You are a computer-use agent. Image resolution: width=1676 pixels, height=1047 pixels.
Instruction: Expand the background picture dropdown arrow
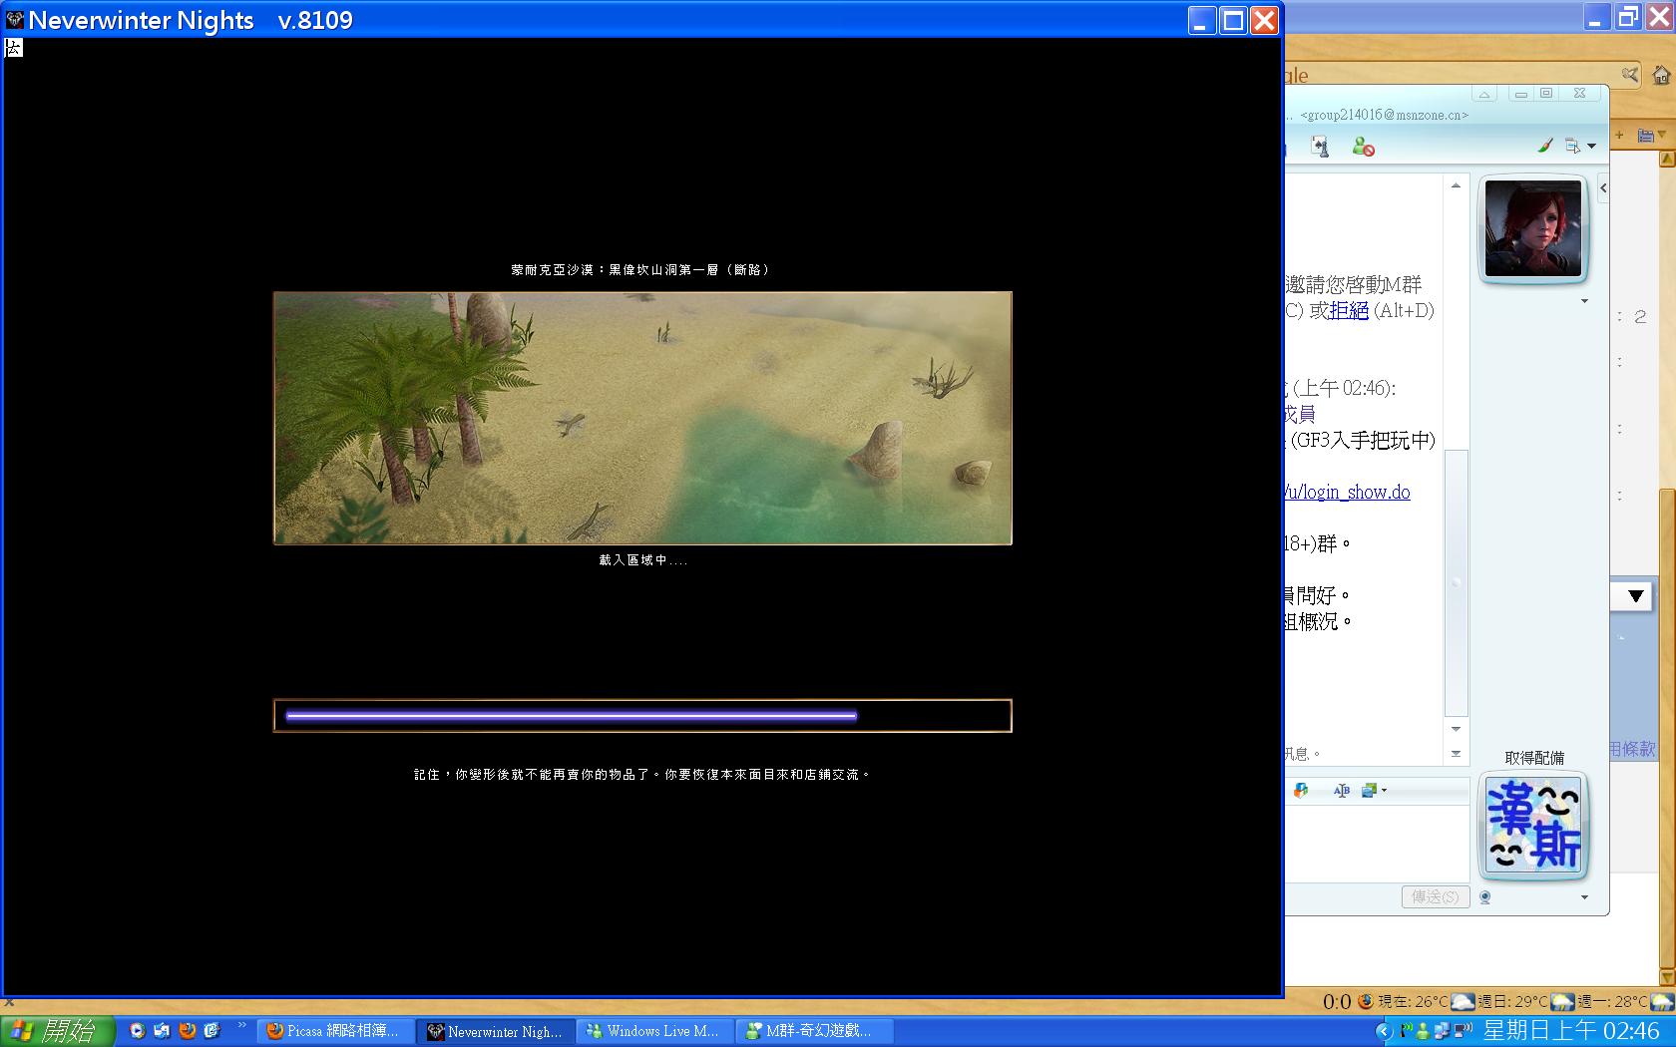1384,791
